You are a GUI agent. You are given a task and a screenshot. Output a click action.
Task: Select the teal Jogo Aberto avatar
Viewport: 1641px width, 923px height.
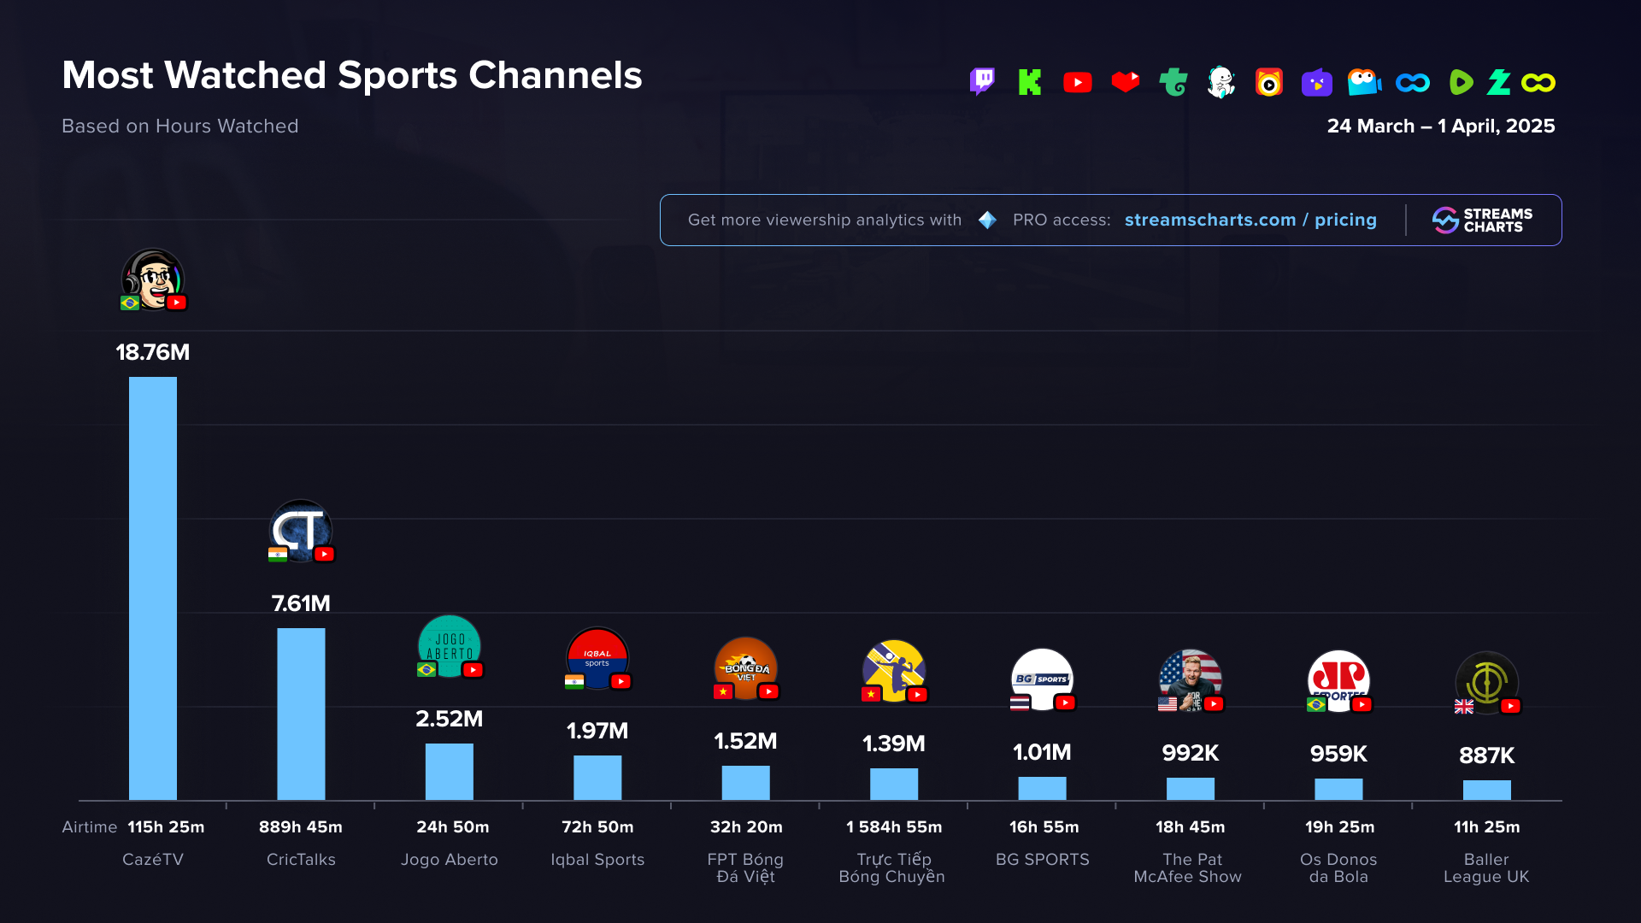[450, 646]
